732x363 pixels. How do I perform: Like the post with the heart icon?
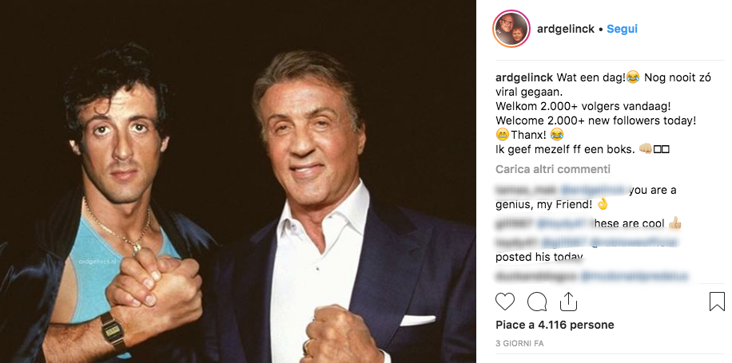coord(505,302)
